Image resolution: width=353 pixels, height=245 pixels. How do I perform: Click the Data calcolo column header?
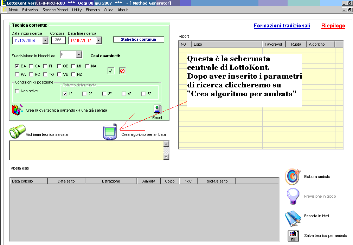tap(29, 181)
